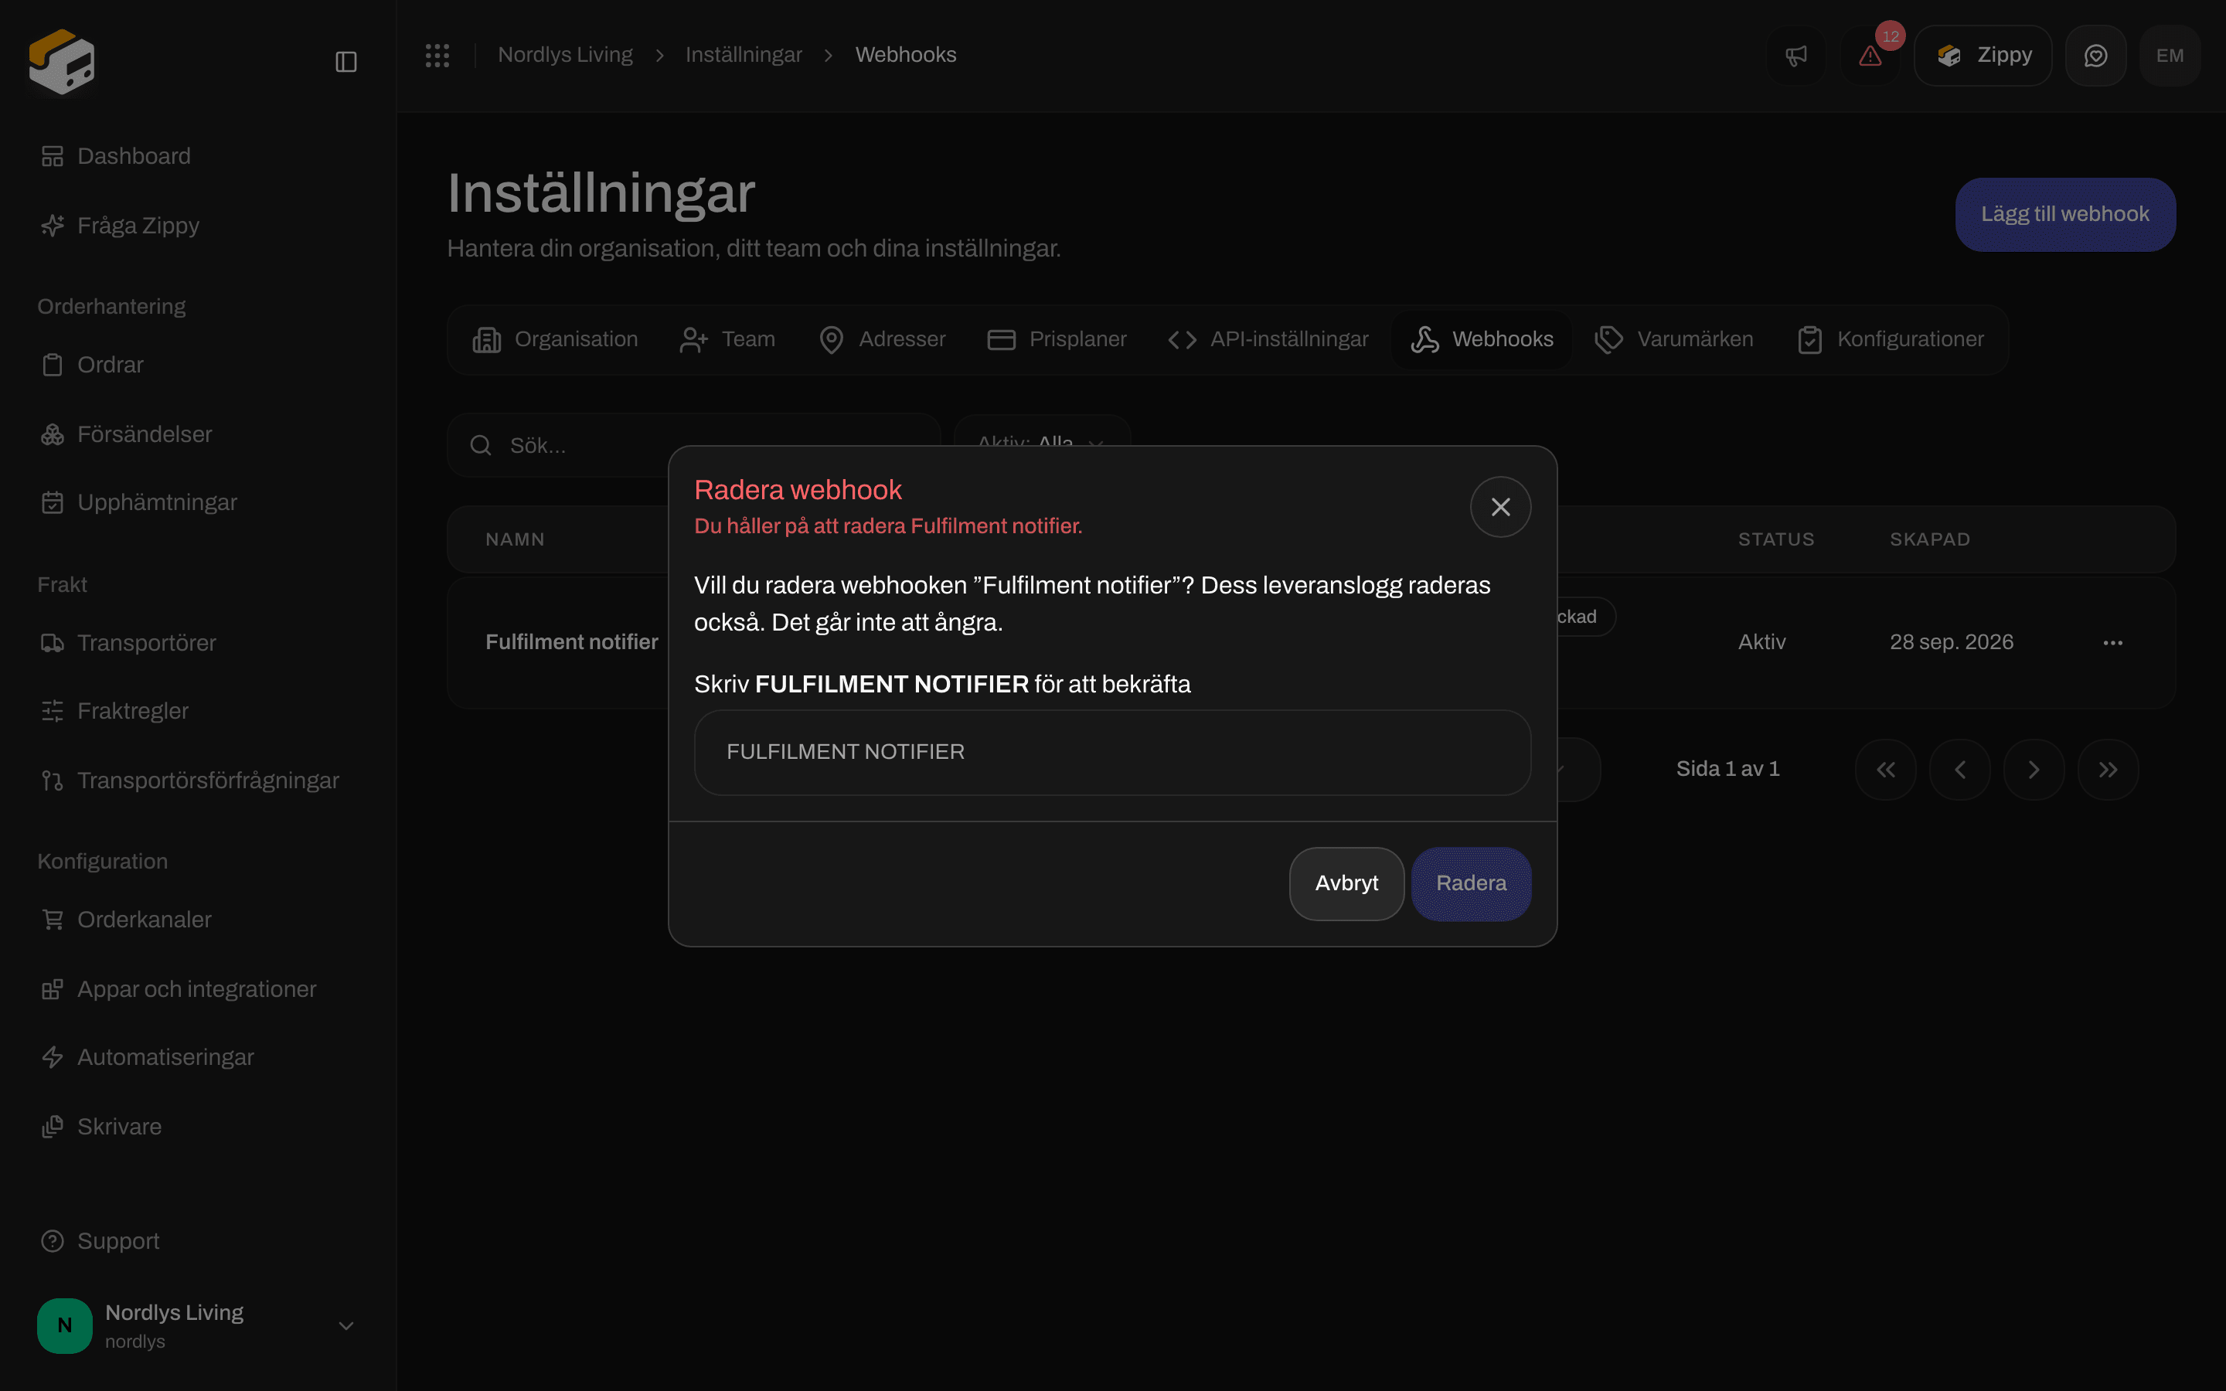Click the STATUS column header

(x=1776, y=540)
